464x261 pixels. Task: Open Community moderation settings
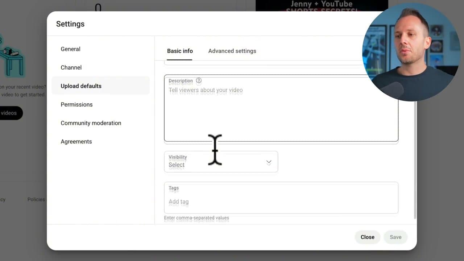pos(91,123)
